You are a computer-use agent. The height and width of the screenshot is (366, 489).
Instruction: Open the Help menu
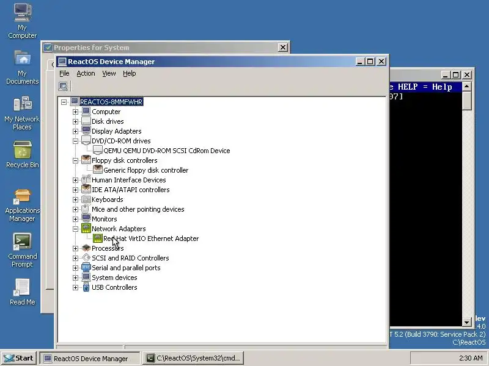point(129,73)
